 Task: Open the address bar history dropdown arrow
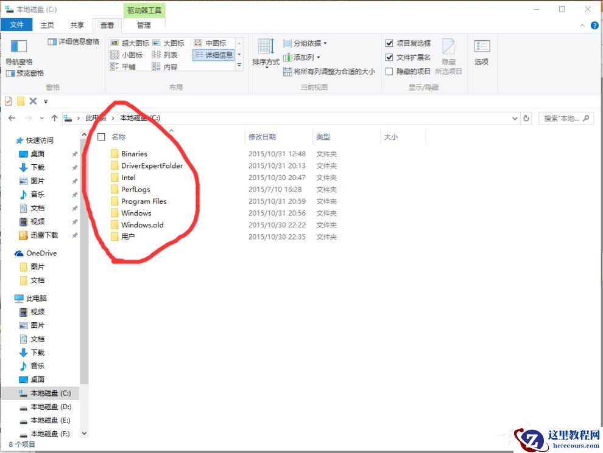pos(515,117)
